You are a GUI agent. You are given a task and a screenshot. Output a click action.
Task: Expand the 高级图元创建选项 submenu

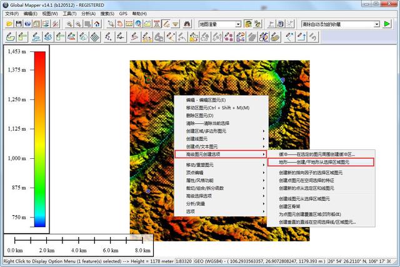click(x=221, y=154)
